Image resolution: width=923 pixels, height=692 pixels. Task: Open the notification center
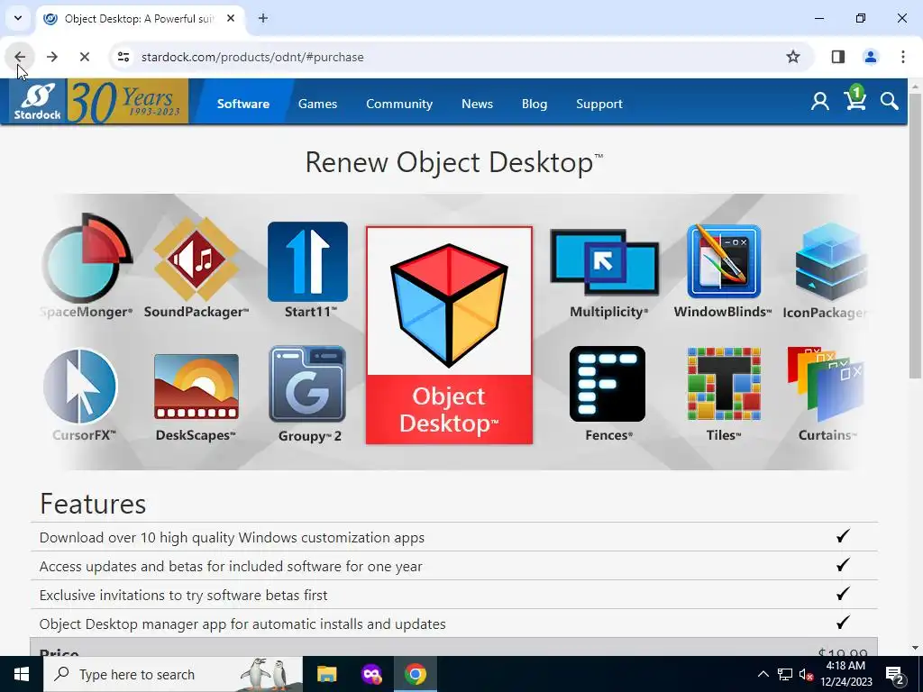pyautogui.click(x=894, y=674)
